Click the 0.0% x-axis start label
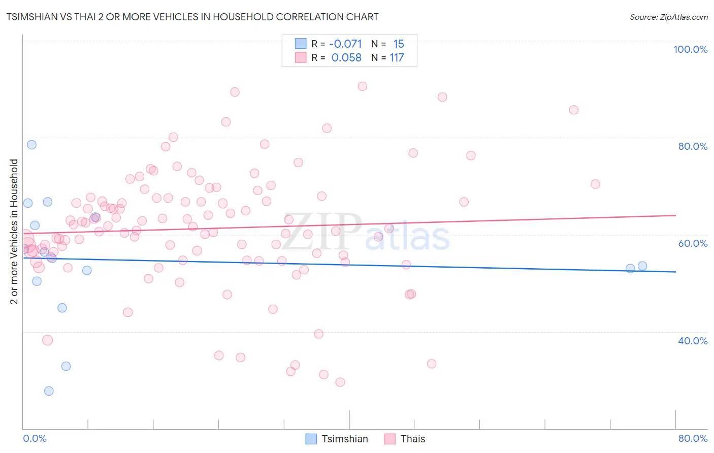Image resolution: width=714 pixels, height=453 pixels. (x=35, y=438)
